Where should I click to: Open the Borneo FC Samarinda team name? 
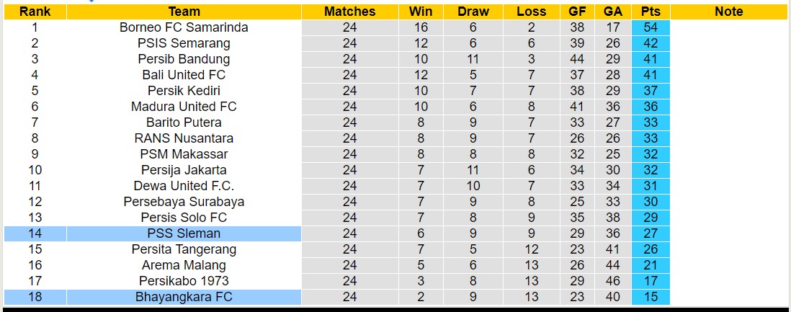184,27
